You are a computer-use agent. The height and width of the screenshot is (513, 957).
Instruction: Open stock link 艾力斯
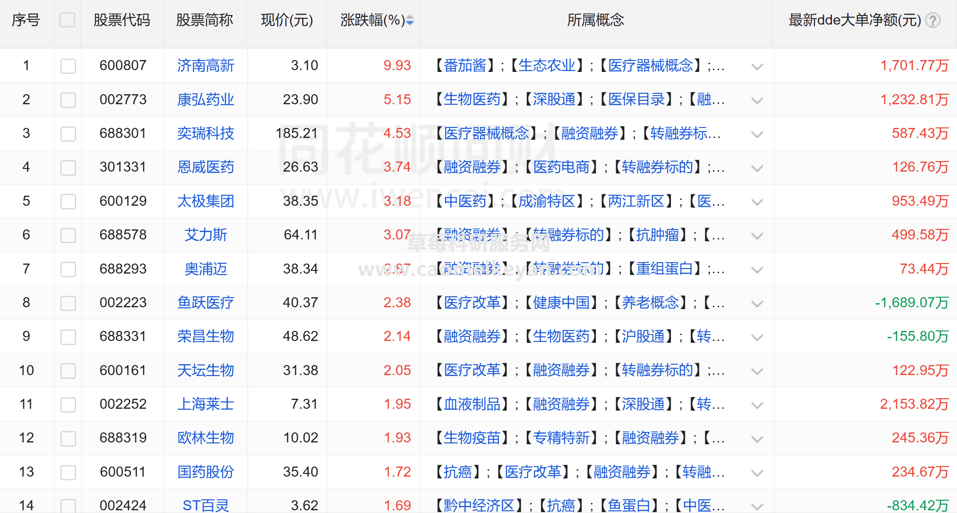point(206,235)
